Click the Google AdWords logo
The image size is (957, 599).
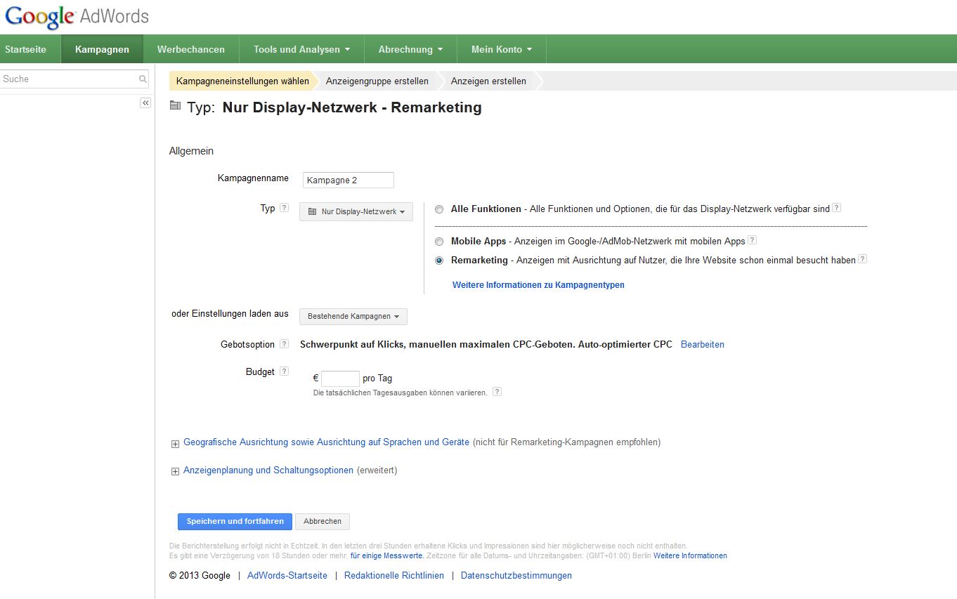click(77, 17)
